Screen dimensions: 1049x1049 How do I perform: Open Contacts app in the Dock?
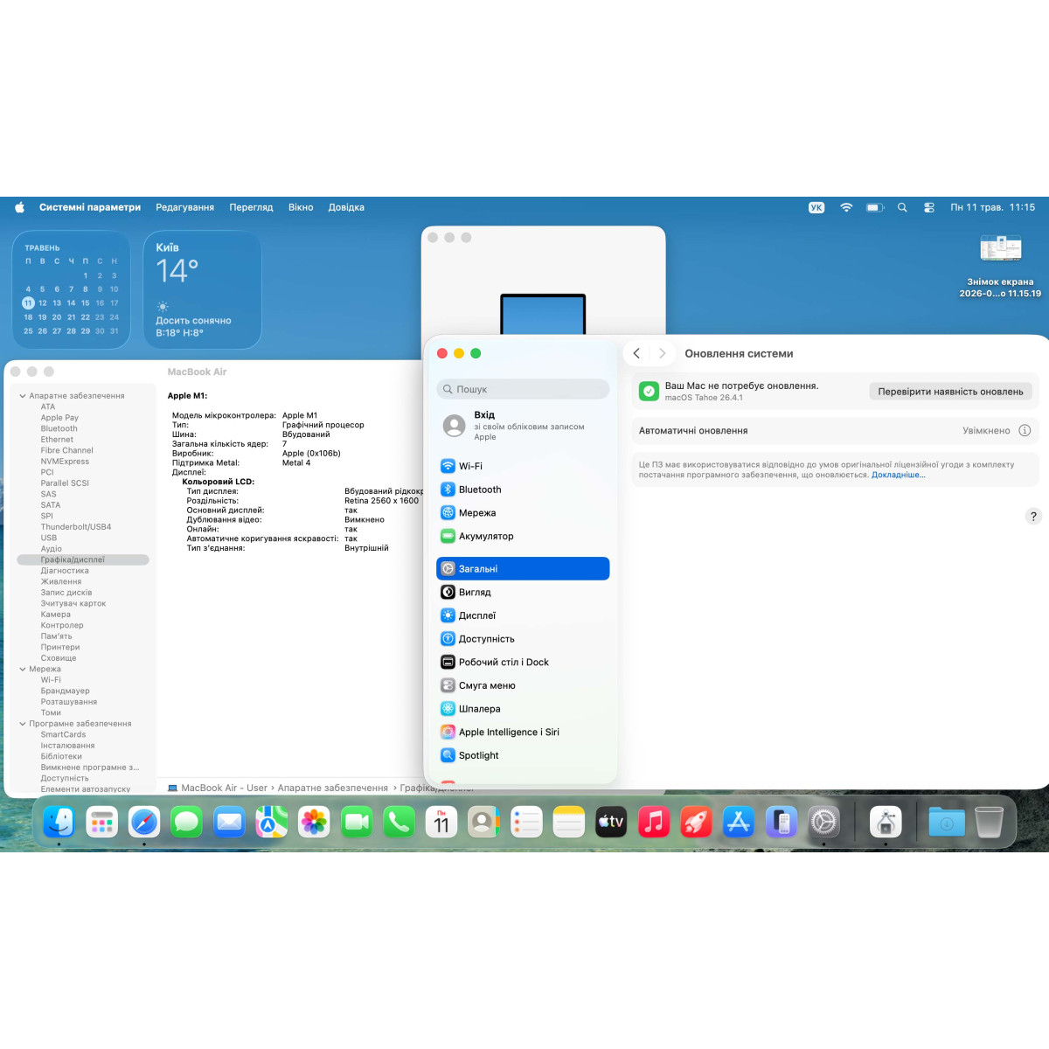[483, 822]
